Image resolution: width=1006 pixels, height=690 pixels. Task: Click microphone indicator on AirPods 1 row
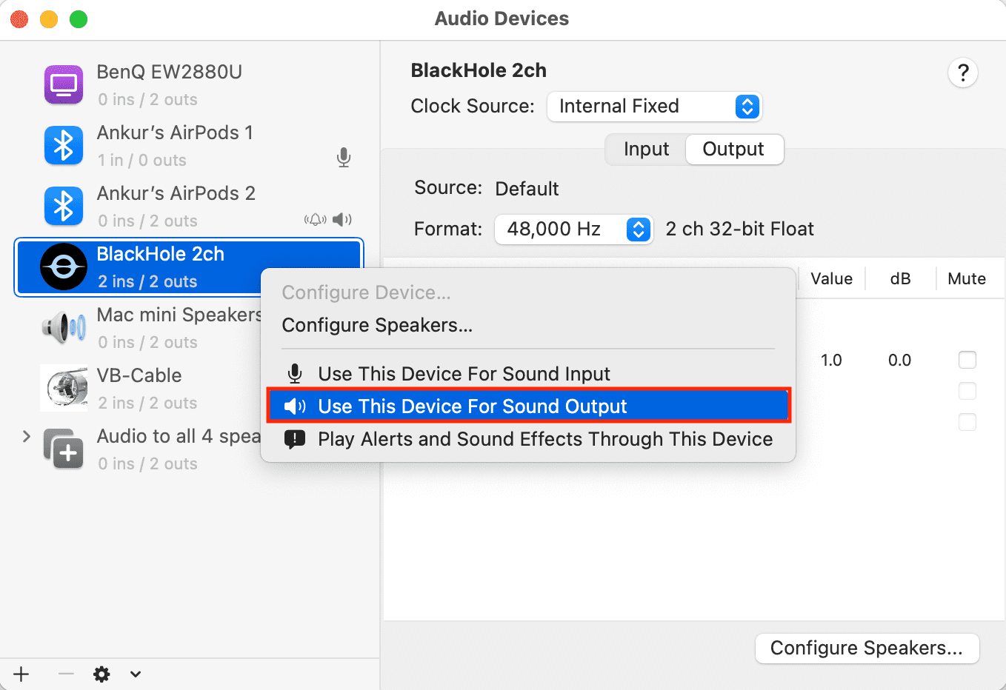[344, 158]
